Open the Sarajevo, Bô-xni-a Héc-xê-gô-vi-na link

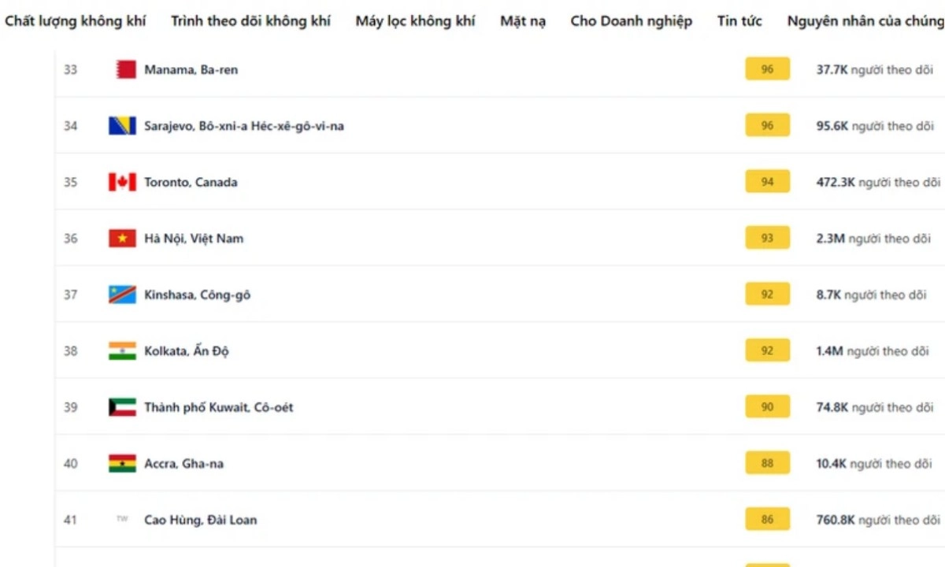pos(244,126)
